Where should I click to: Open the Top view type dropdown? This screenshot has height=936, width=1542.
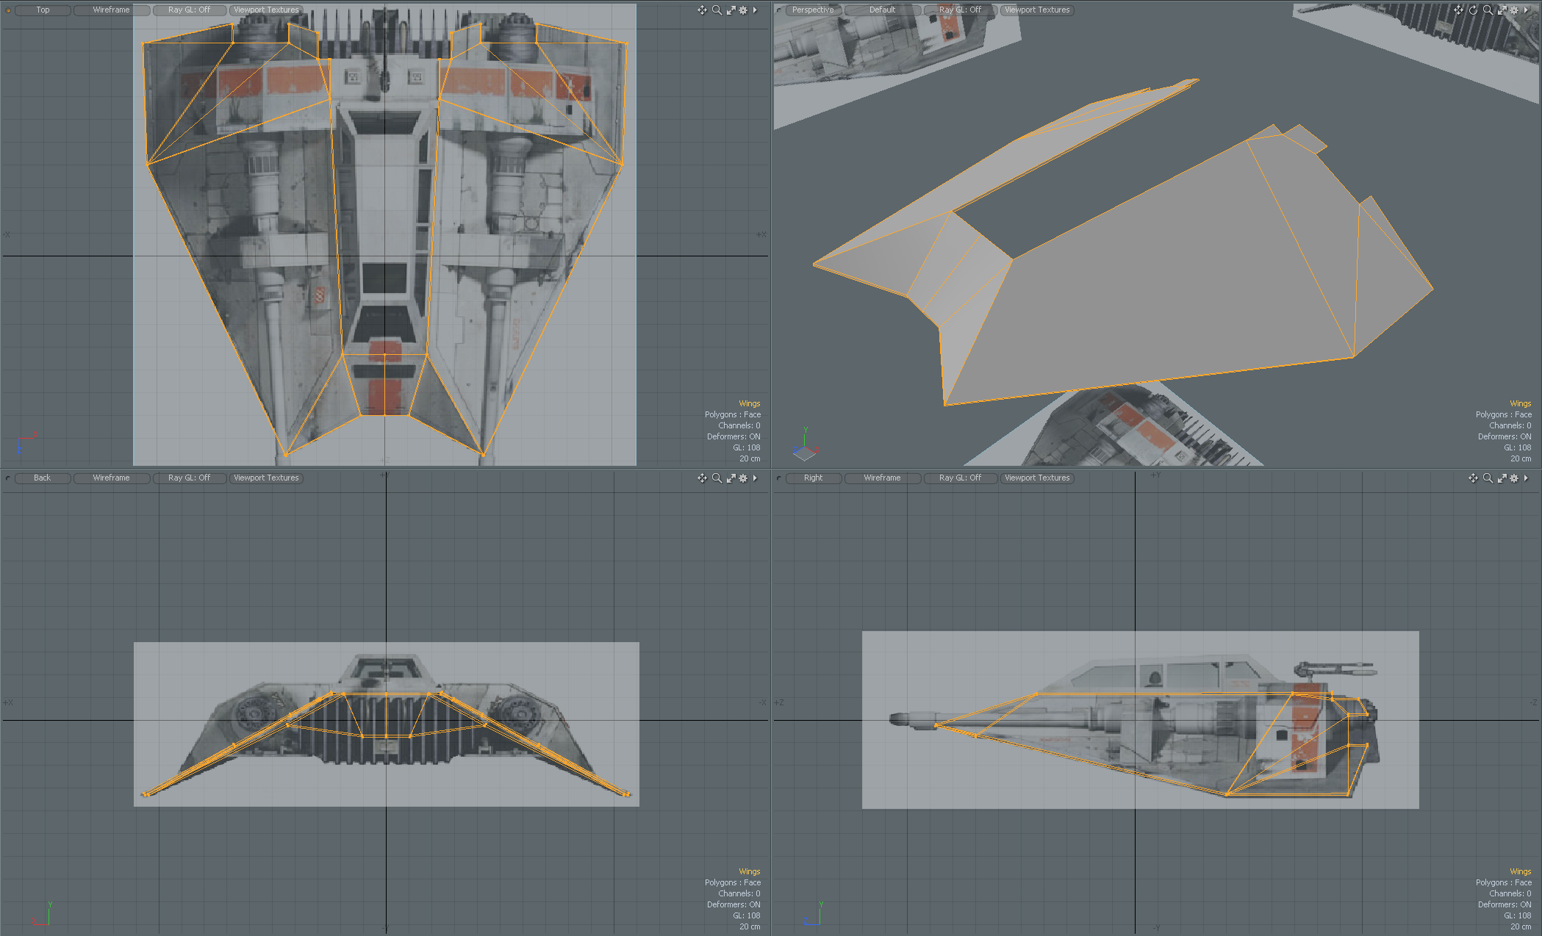pyautogui.click(x=43, y=10)
